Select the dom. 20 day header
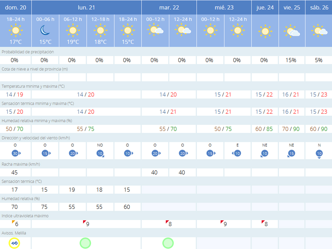This screenshot has height=249, width=332. 16,7
